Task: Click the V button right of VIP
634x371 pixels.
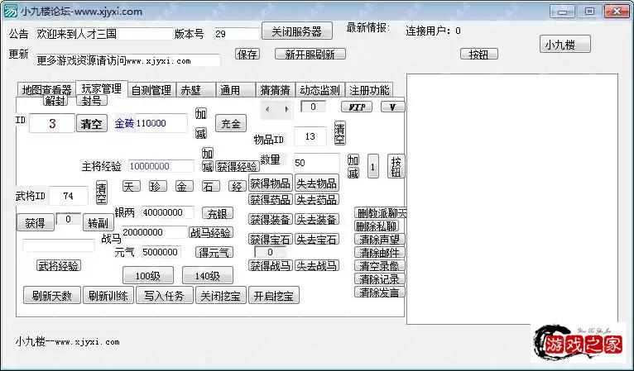Action: (392, 107)
